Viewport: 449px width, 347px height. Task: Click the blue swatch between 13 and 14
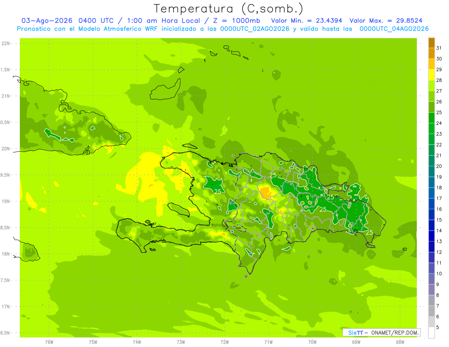431,236
